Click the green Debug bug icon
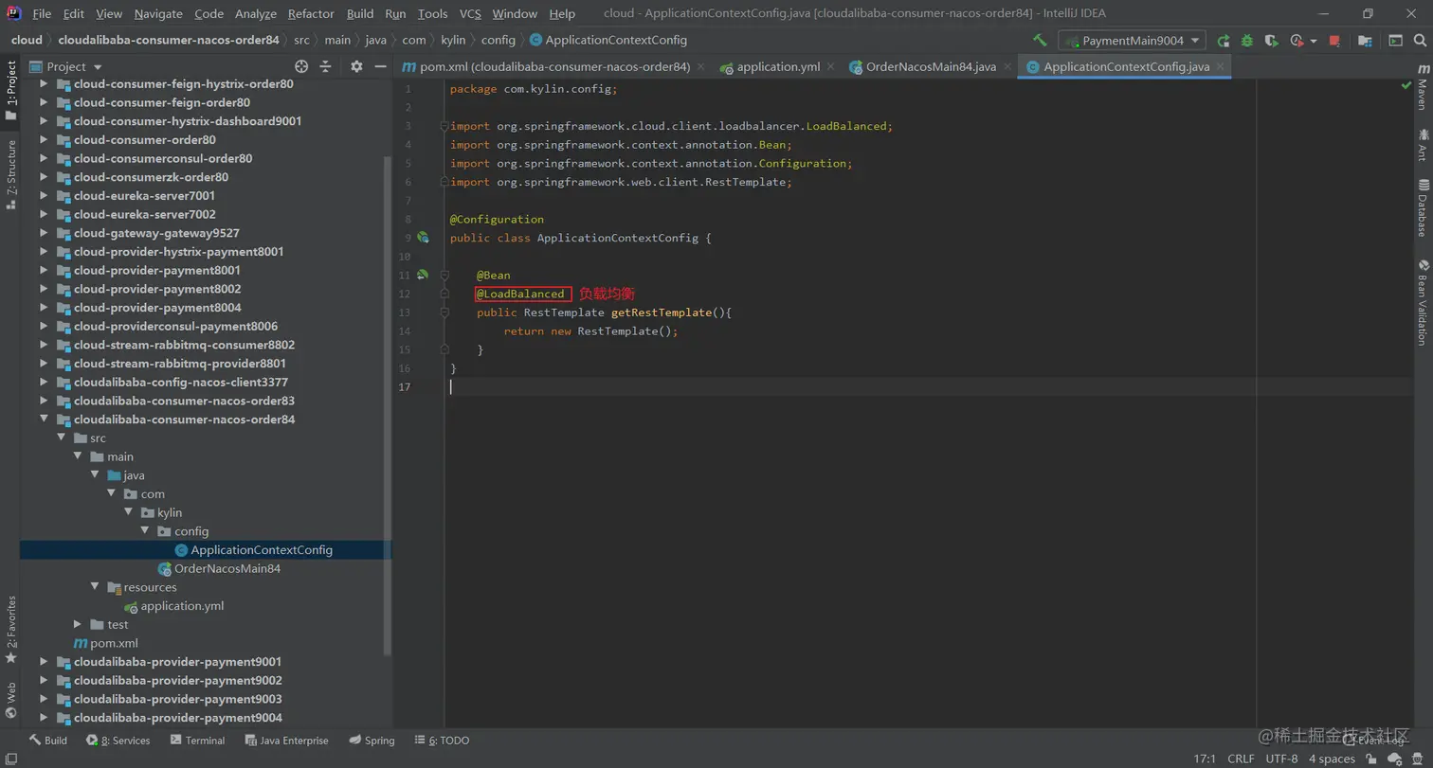The width and height of the screenshot is (1433, 768). pos(1247,41)
